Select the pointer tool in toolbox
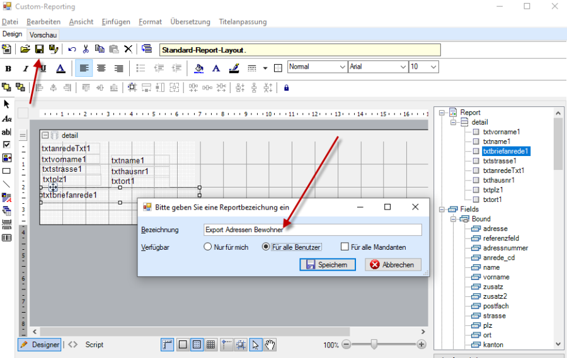Screen dimensions: 567x358 [6, 104]
